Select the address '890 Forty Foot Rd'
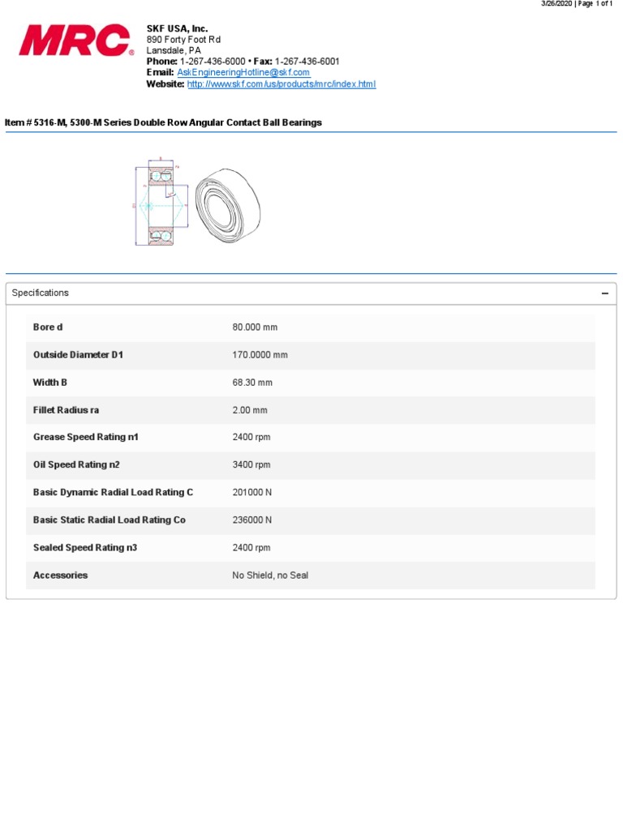 (x=183, y=40)
